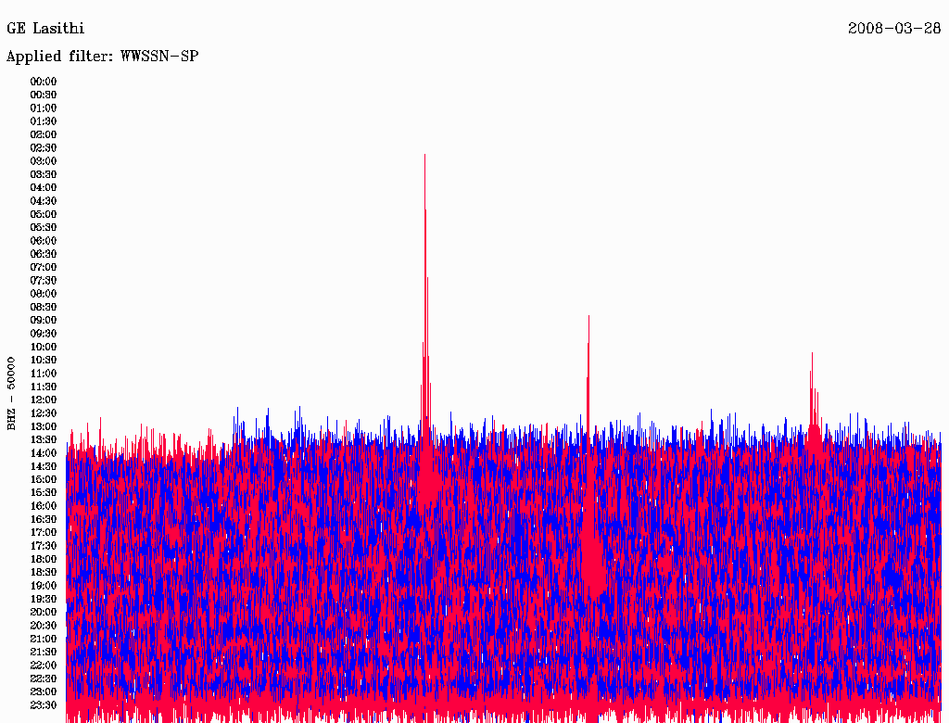
Task: Click the 19:00 time label
Action: click(44, 586)
